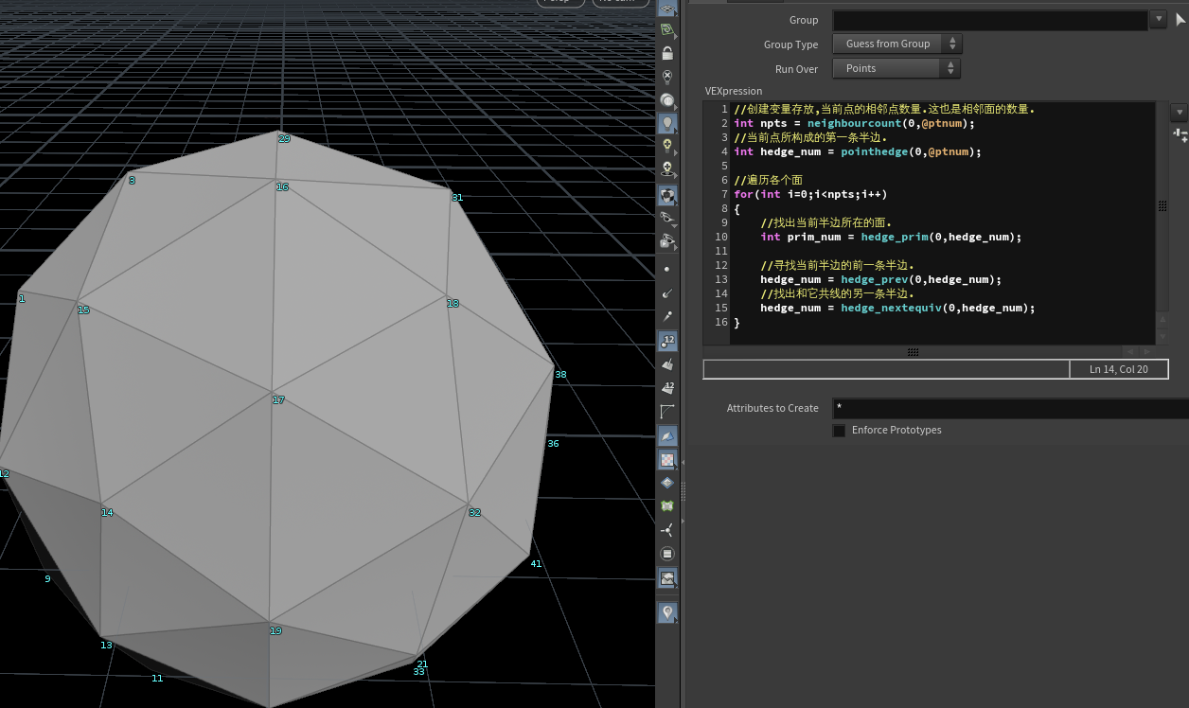The height and width of the screenshot is (708, 1189).
Task: Toggle display points dot icon
Action: point(667,269)
